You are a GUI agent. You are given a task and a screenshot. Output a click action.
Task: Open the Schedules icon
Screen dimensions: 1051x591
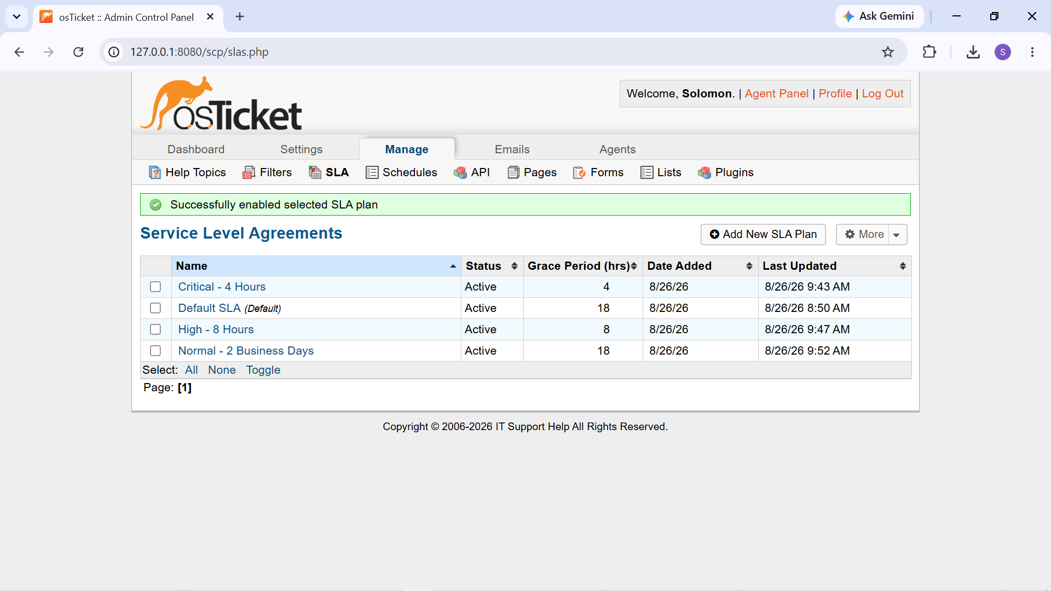[x=372, y=172]
